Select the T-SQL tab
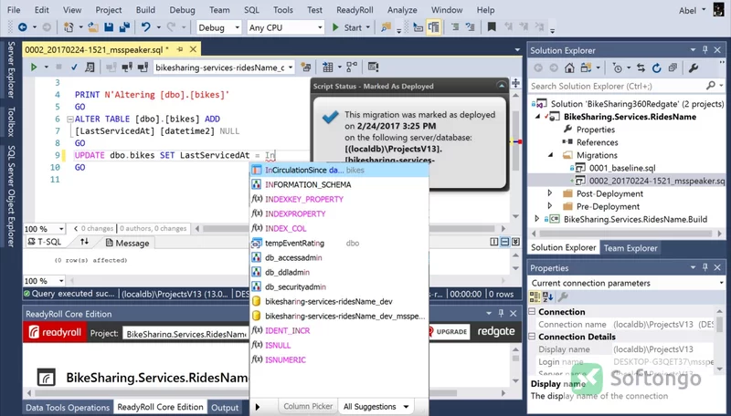The image size is (731, 416). (45, 242)
